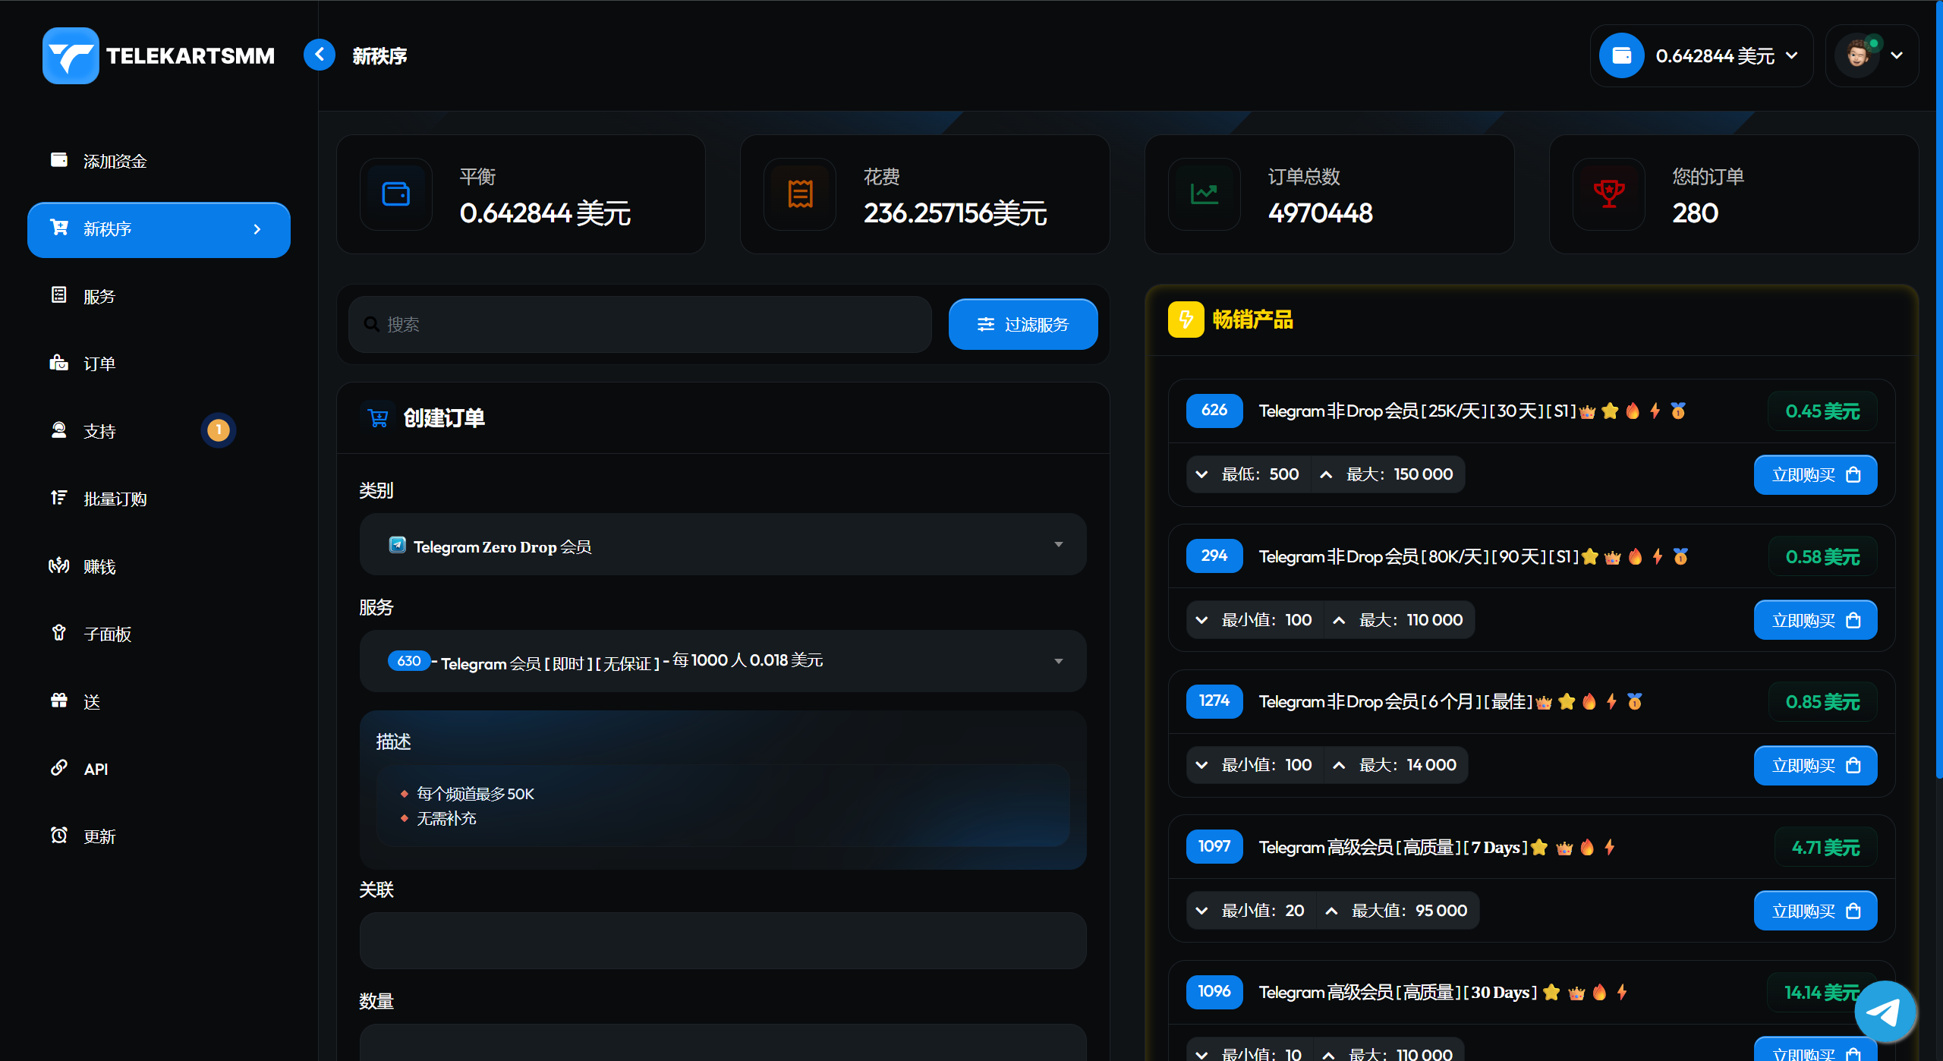Click the 4.71 美元 price tag
Screen dimensions: 1943x1061
(x=1825, y=848)
